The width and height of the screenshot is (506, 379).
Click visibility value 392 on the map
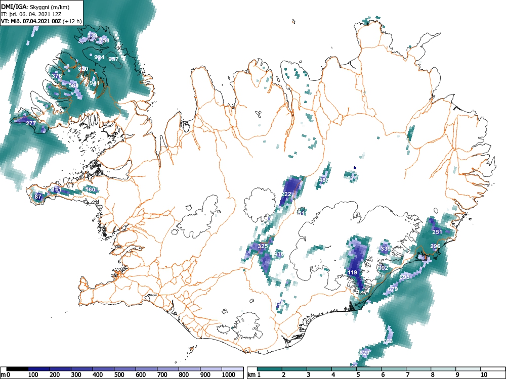pos(383,268)
